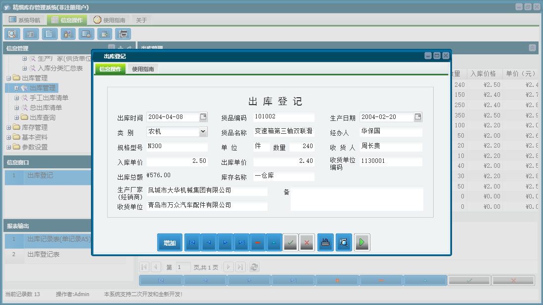Click the 出库单价 field showing 2.40
This screenshot has width=543, height=305.
tap(284, 161)
